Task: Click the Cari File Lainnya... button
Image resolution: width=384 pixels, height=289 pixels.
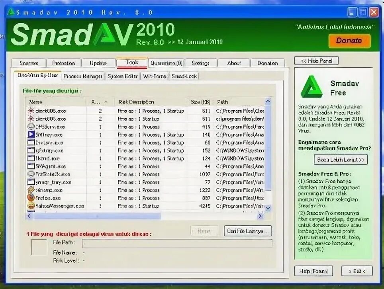Action: click(248, 231)
